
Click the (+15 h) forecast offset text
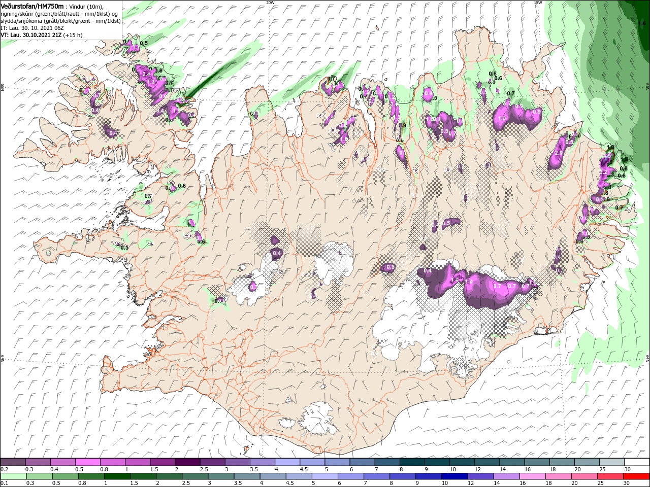click(x=73, y=35)
